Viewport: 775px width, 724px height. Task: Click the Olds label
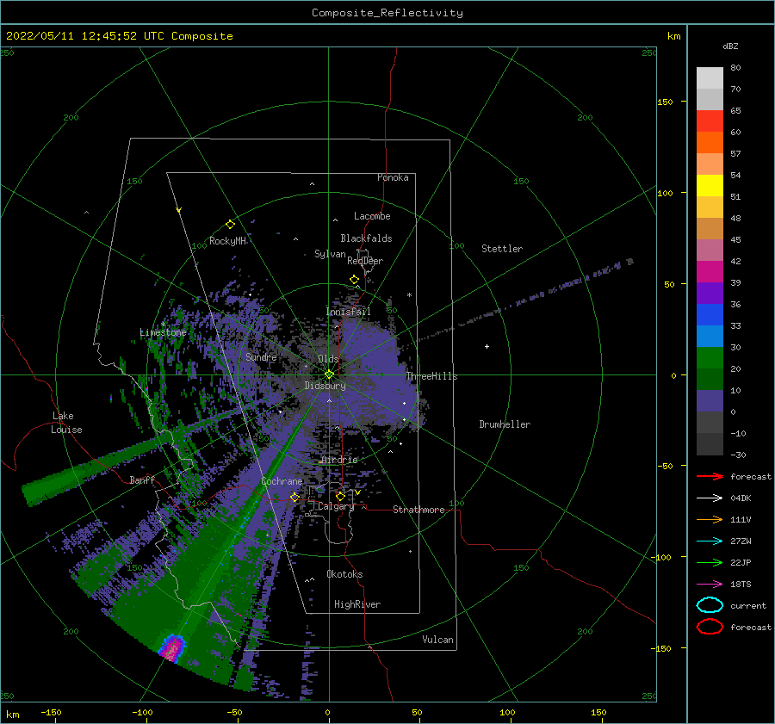tap(328, 359)
